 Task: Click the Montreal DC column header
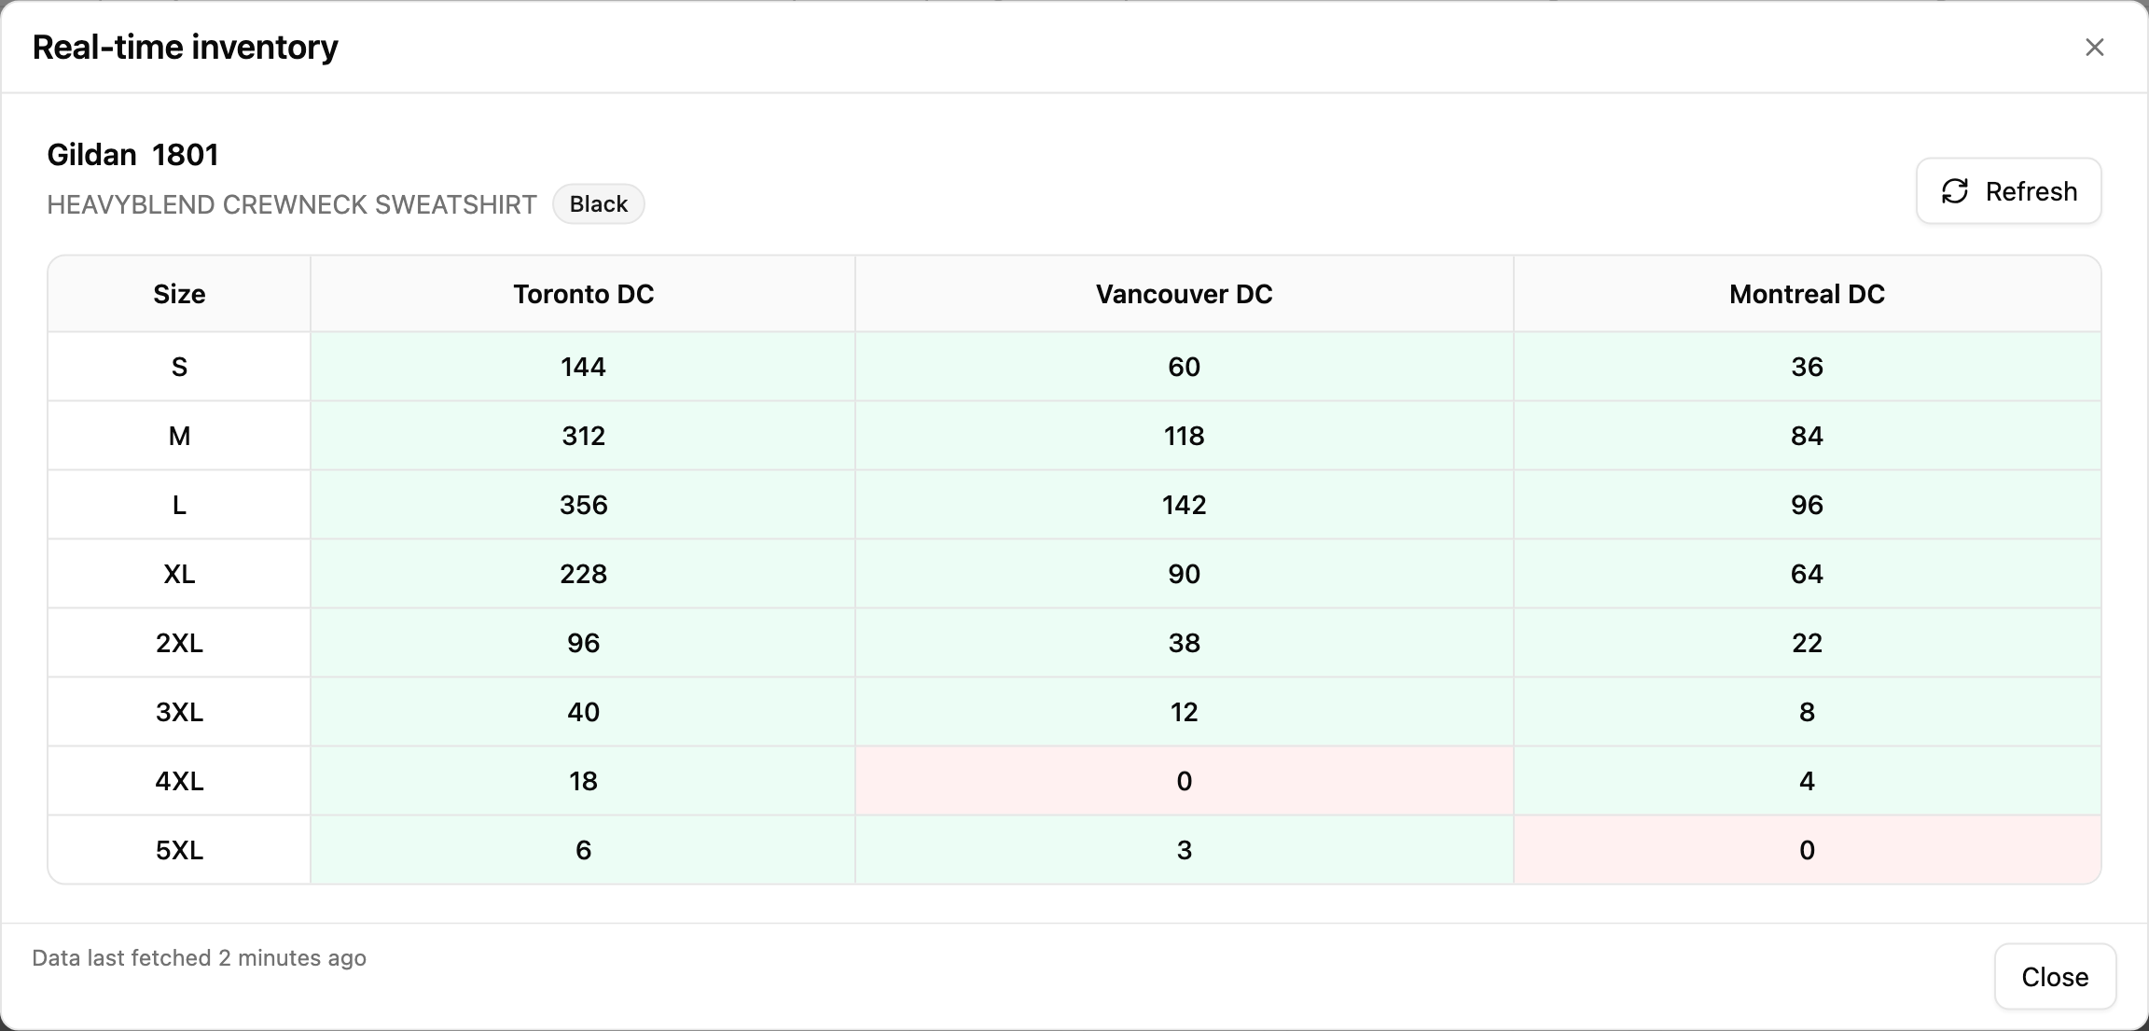tap(1807, 294)
